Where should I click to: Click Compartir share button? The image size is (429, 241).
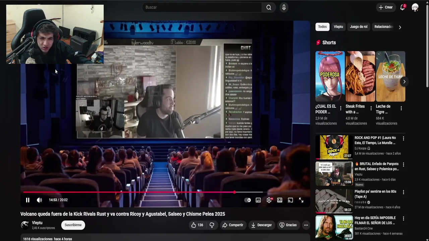coord(233,225)
